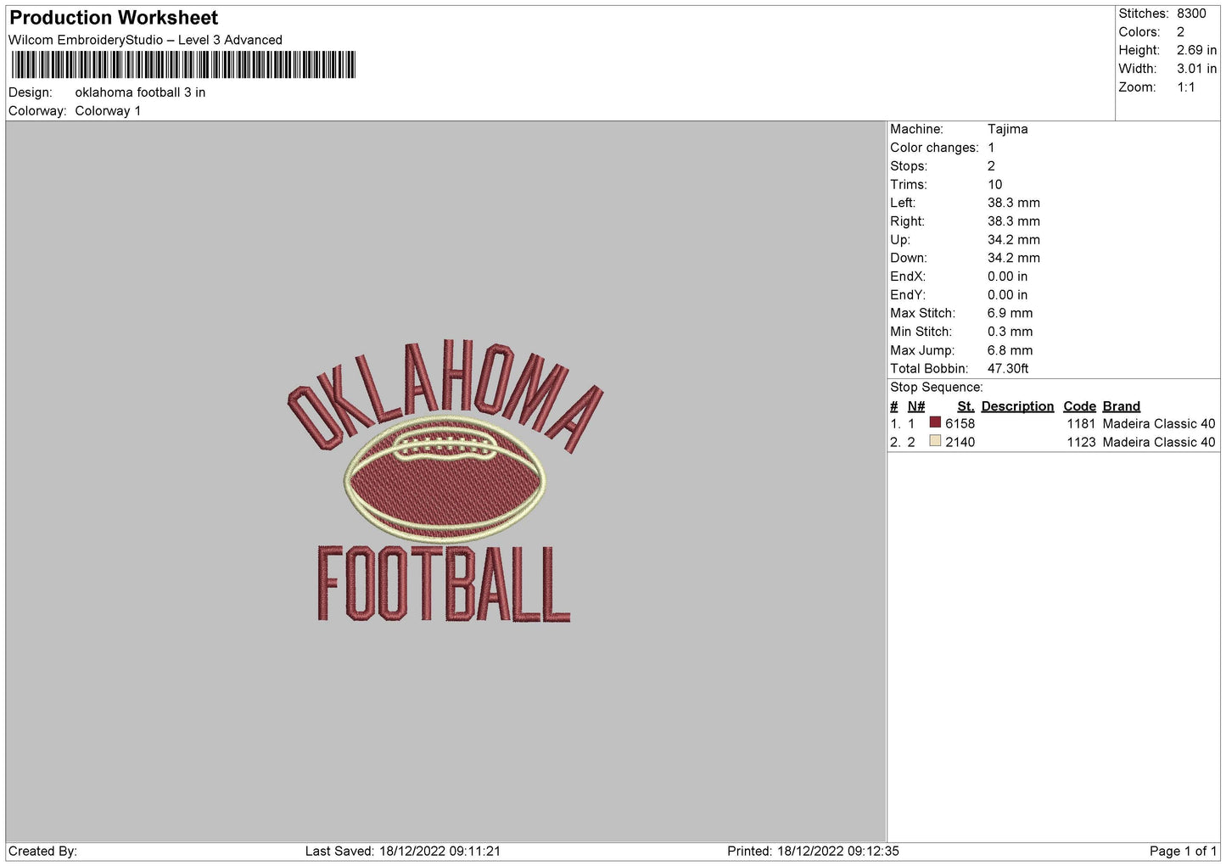Click the Height value '2.69 in'
The image size is (1226, 866).
pyautogui.click(x=1196, y=50)
